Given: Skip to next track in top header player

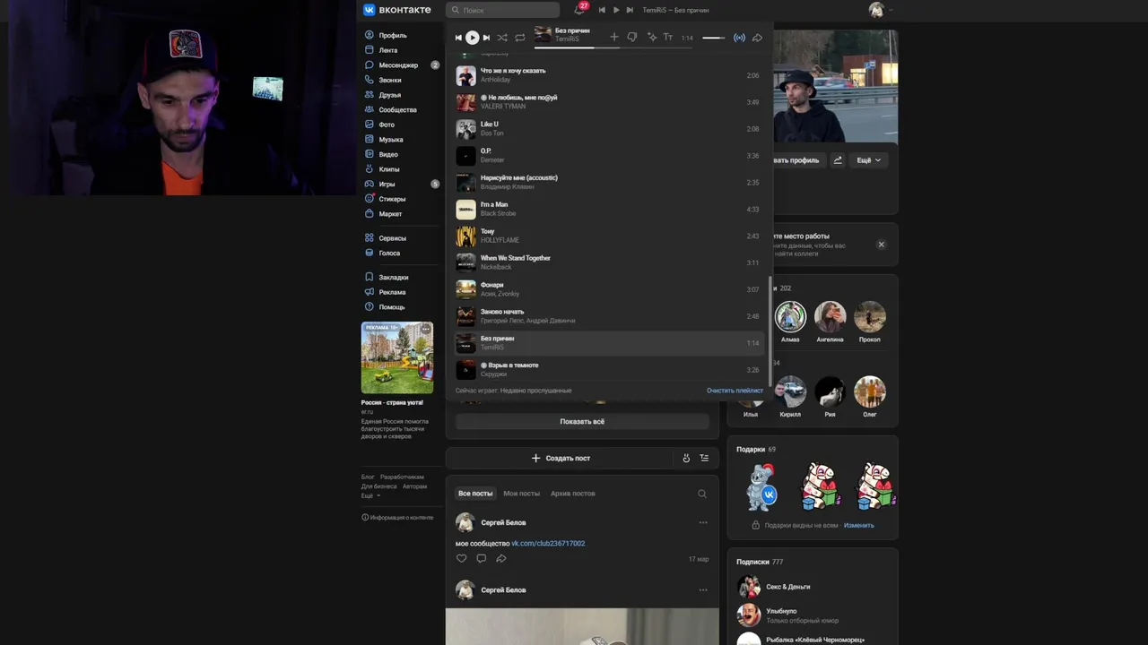Looking at the screenshot, I should click(x=630, y=10).
